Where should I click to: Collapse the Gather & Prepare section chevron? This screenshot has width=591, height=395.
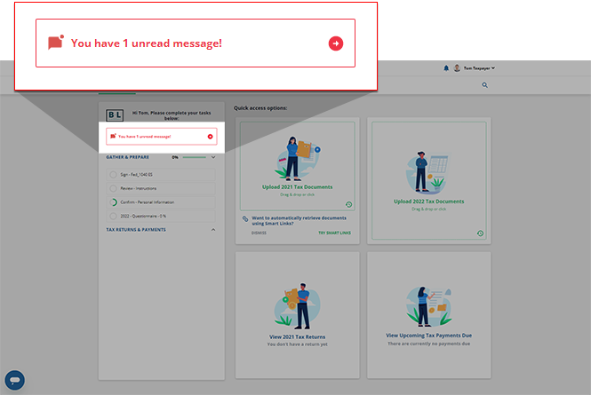click(x=213, y=157)
